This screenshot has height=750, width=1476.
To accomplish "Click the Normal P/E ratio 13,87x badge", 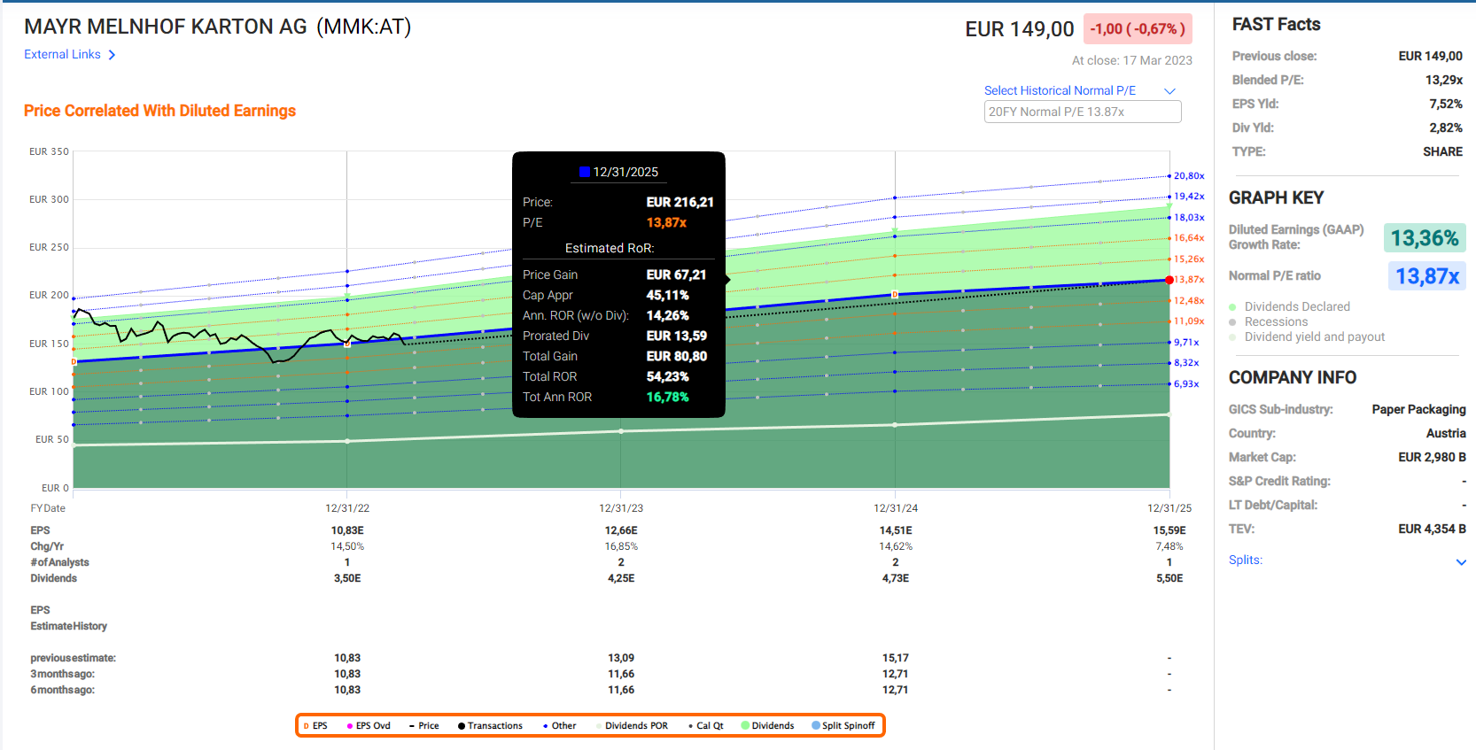I will pyautogui.click(x=1426, y=276).
